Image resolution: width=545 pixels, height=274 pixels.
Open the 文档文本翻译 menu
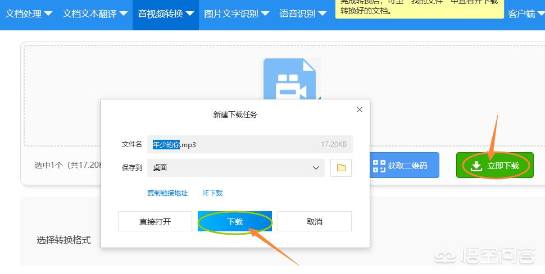point(95,14)
